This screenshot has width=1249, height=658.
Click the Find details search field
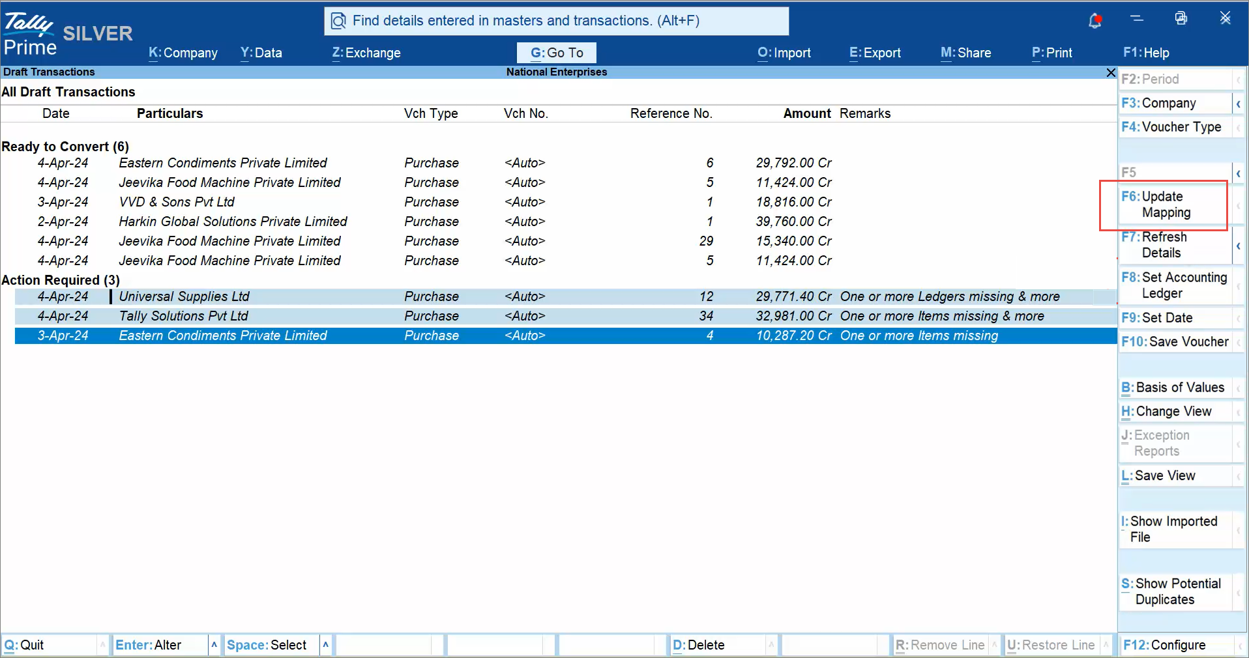click(557, 21)
